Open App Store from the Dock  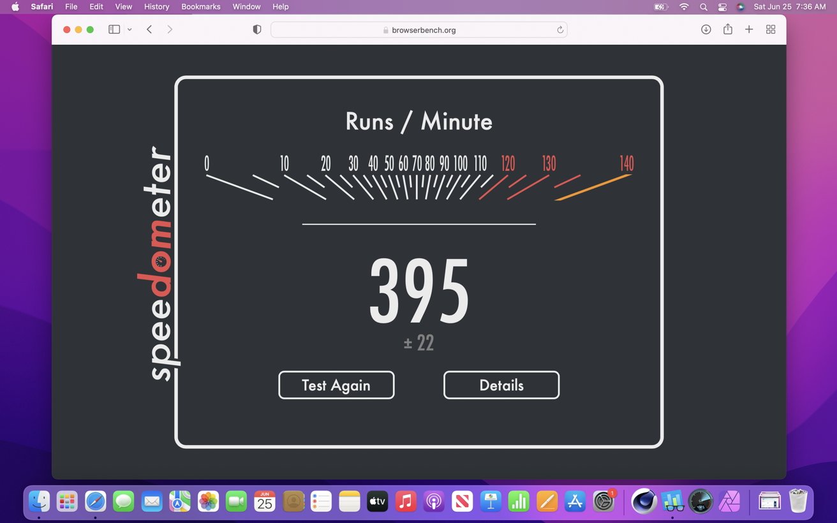pos(575,501)
